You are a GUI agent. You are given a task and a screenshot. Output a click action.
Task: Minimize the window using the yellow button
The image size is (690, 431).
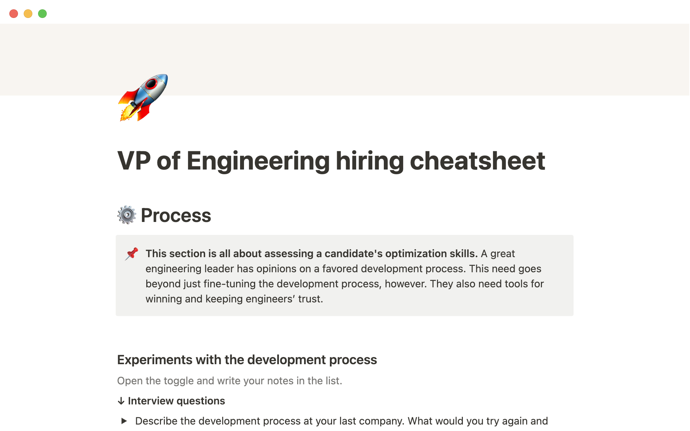pos(28,14)
